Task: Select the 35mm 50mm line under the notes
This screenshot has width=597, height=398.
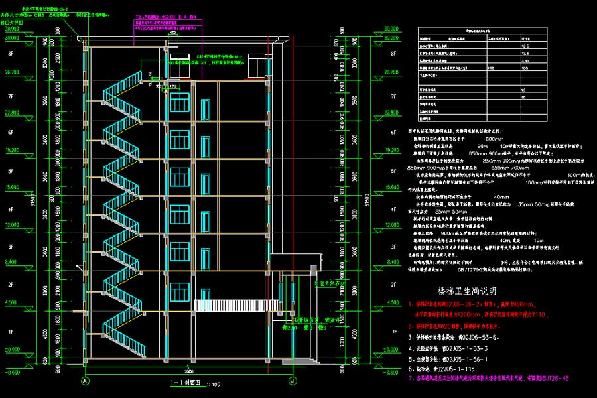Action: (451, 212)
